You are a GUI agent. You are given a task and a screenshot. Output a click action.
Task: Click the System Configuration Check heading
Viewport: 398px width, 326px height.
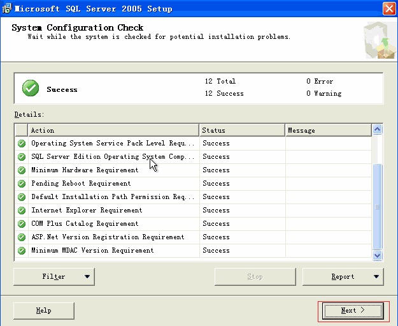[x=78, y=27]
